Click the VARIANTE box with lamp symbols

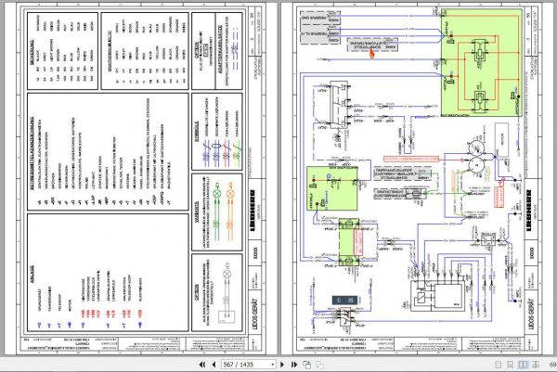216,212
